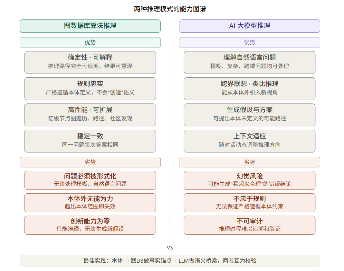Select the 稳定一致 card
This screenshot has width=344, height=271.
tap(90, 141)
